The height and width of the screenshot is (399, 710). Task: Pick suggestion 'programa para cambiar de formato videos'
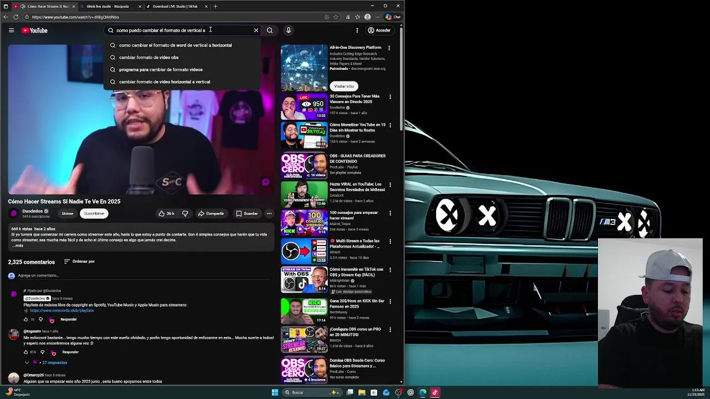182,70
